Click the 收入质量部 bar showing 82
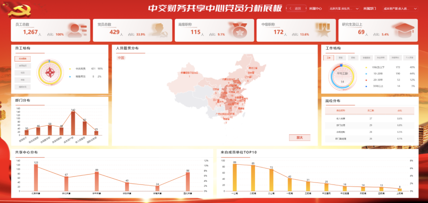 coord(85,128)
